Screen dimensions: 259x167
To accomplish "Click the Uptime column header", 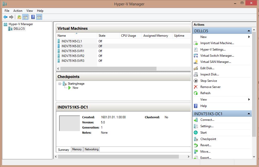I will click(x=181, y=36).
